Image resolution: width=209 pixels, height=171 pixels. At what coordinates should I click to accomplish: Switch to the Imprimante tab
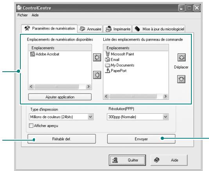[118, 29]
